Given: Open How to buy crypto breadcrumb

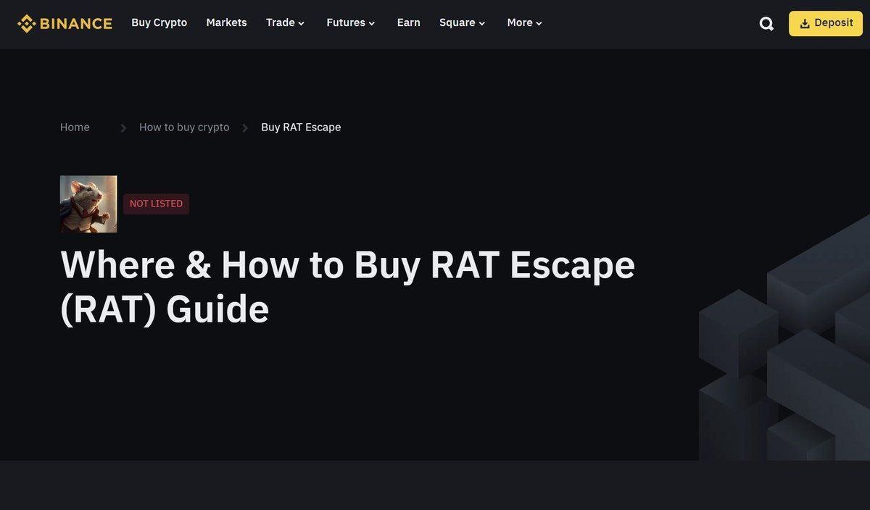Looking at the screenshot, I should [184, 128].
